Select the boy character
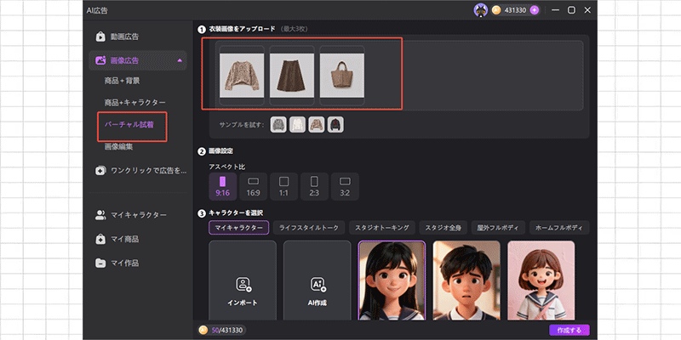The width and height of the screenshot is (681, 340). click(x=466, y=281)
